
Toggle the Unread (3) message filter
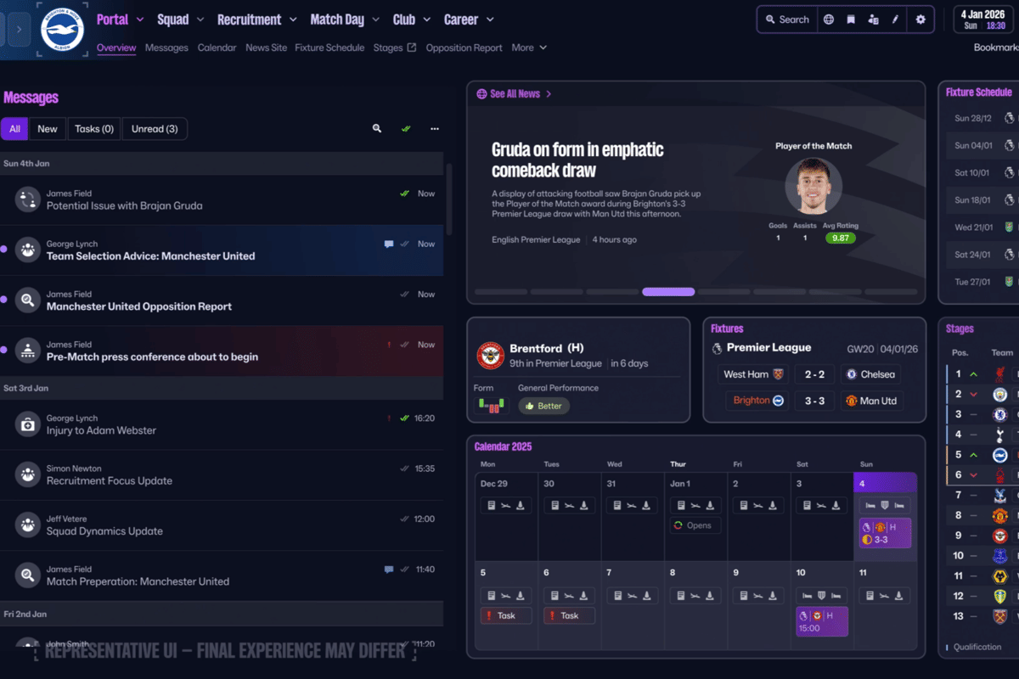click(155, 128)
